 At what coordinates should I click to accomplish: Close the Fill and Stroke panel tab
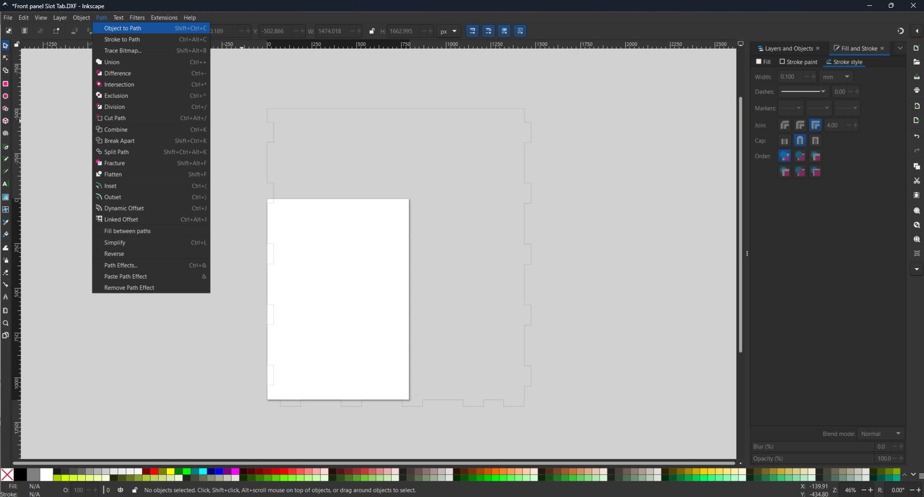(x=882, y=49)
